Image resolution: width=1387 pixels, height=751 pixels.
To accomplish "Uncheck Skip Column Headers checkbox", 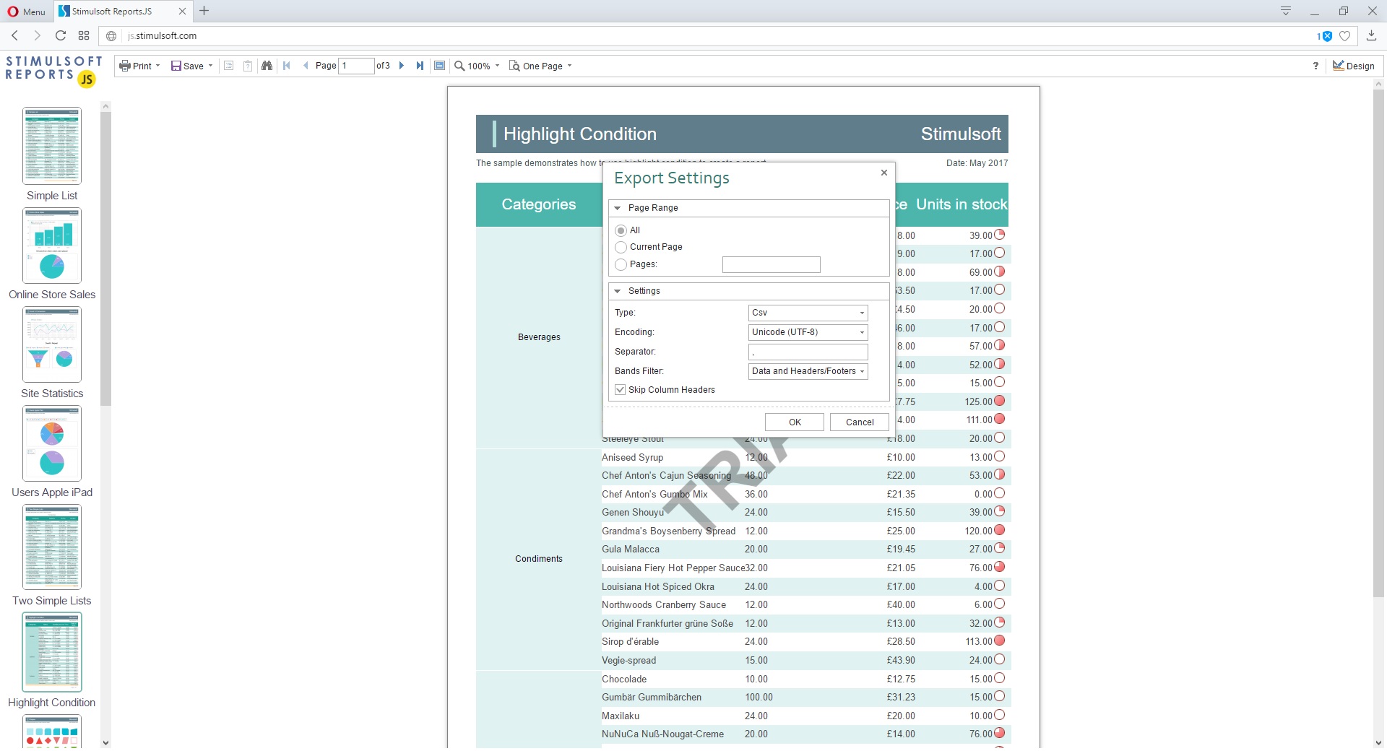I will (620, 390).
